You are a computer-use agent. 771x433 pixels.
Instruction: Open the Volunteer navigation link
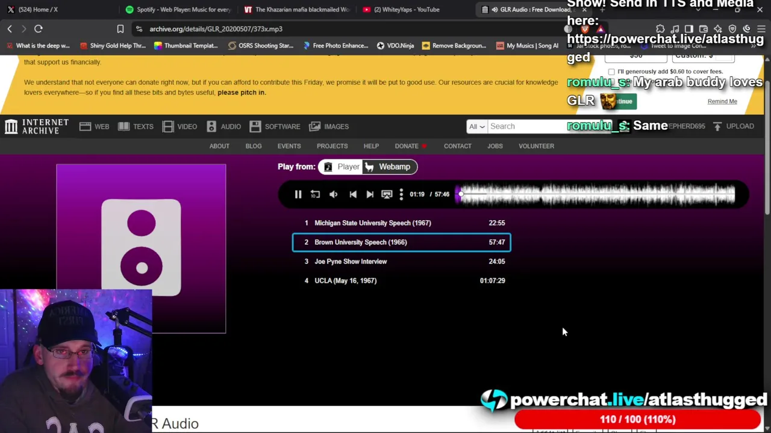coord(537,146)
